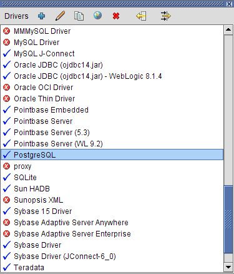Select the Sybase 15 Driver row
This screenshot has height=274, width=234.
pos(112,211)
